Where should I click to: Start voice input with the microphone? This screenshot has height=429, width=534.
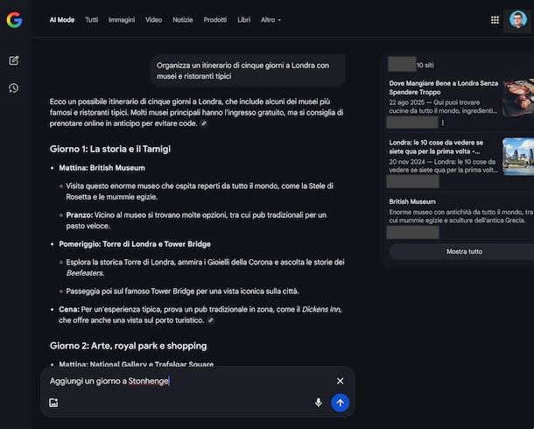[x=319, y=403]
